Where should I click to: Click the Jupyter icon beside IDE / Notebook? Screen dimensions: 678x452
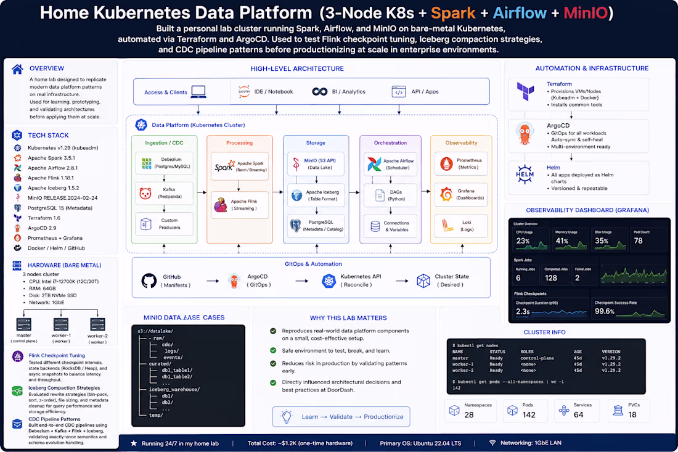[244, 91]
